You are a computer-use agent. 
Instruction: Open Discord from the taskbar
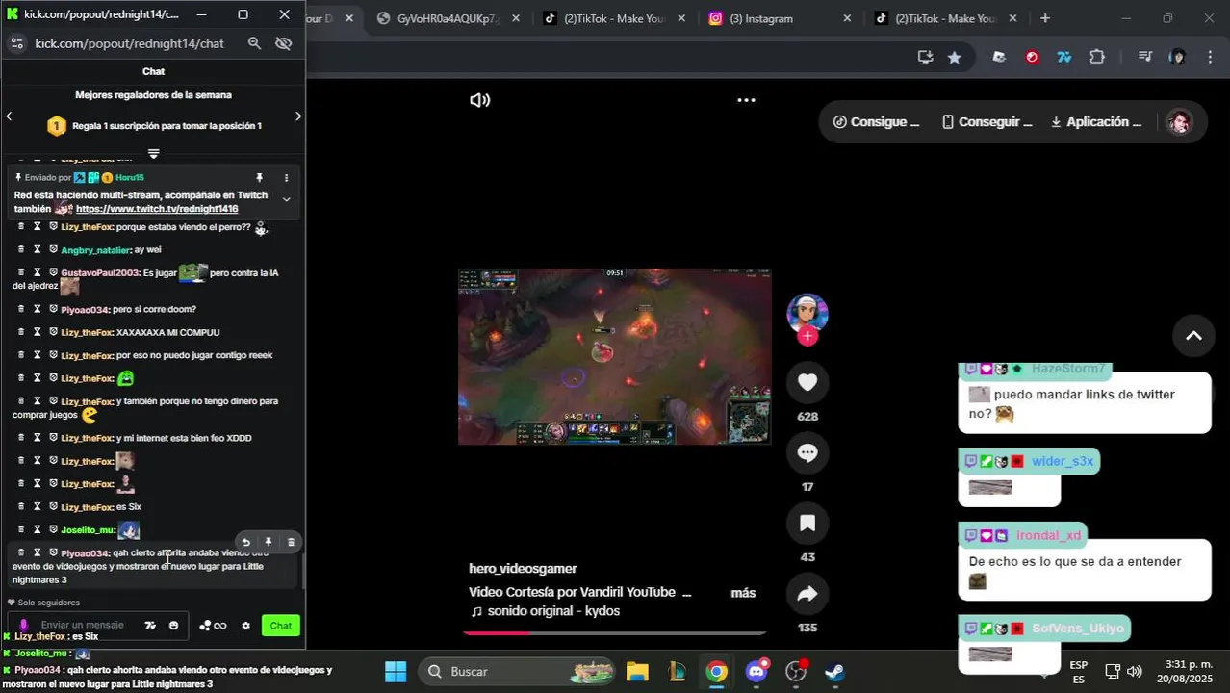(x=756, y=671)
